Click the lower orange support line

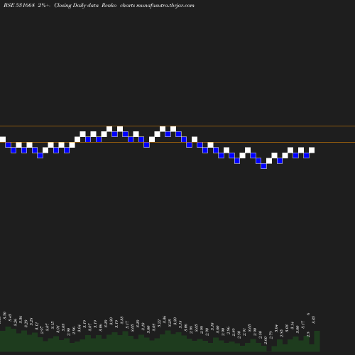[x=177, y=142]
